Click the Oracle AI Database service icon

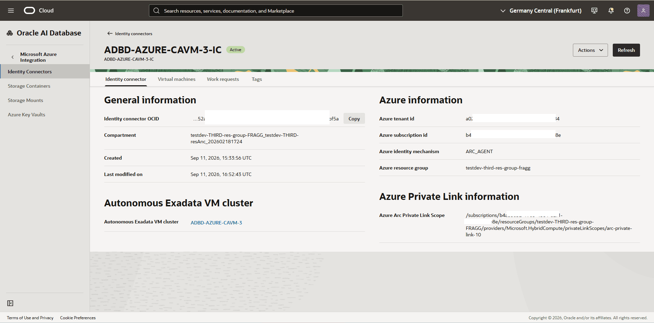click(10, 33)
